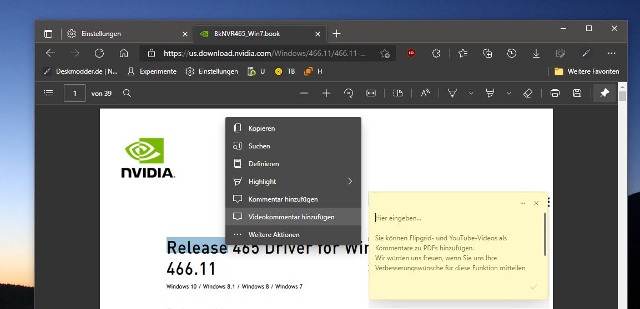Viewport: 640px width, 309px height.
Task: Go to the home page
Action: click(x=124, y=53)
